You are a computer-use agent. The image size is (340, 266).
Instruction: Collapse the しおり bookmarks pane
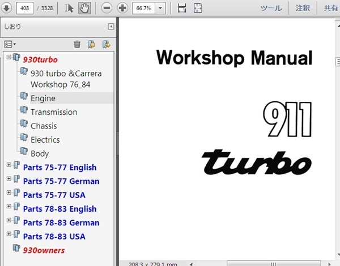coord(111,27)
